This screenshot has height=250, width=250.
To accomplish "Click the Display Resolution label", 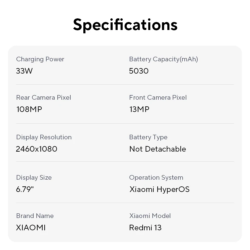I will tap(44, 137).
